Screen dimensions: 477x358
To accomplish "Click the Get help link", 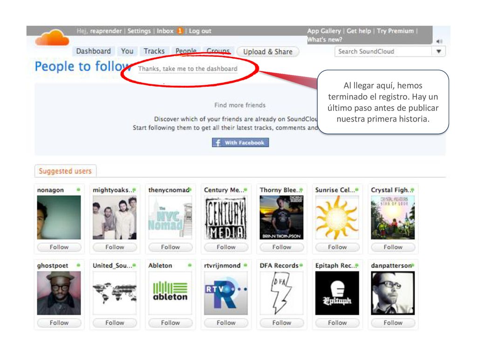I will 359,31.
